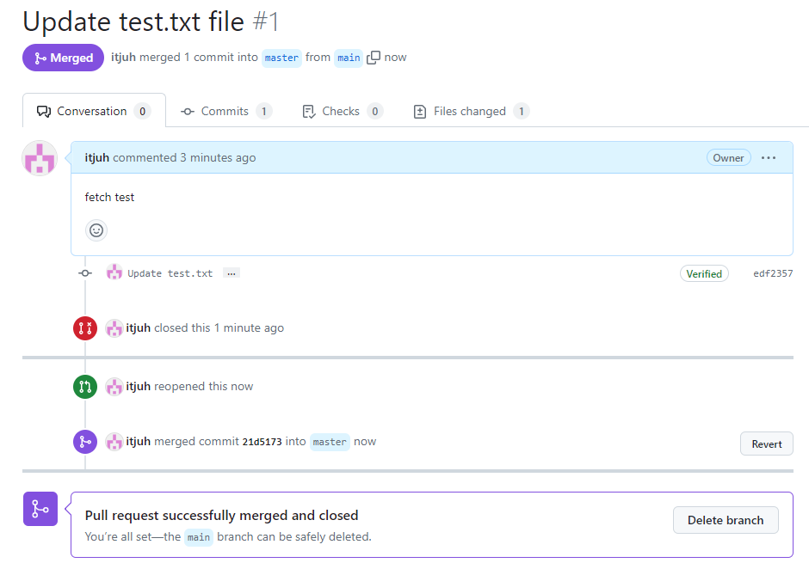809x569 pixels.
Task: Click the Delete branch button
Action: coord(726,520)
